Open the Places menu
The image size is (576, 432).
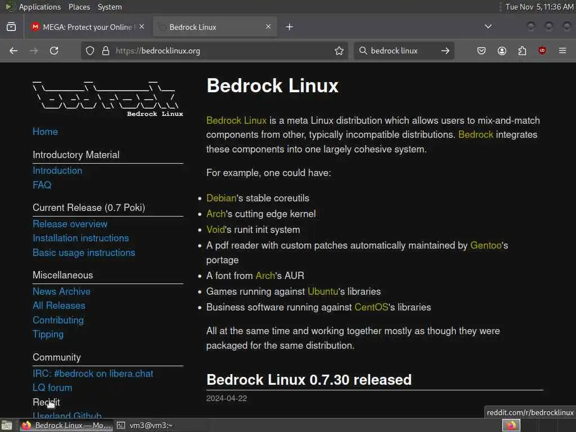point(79,7)
